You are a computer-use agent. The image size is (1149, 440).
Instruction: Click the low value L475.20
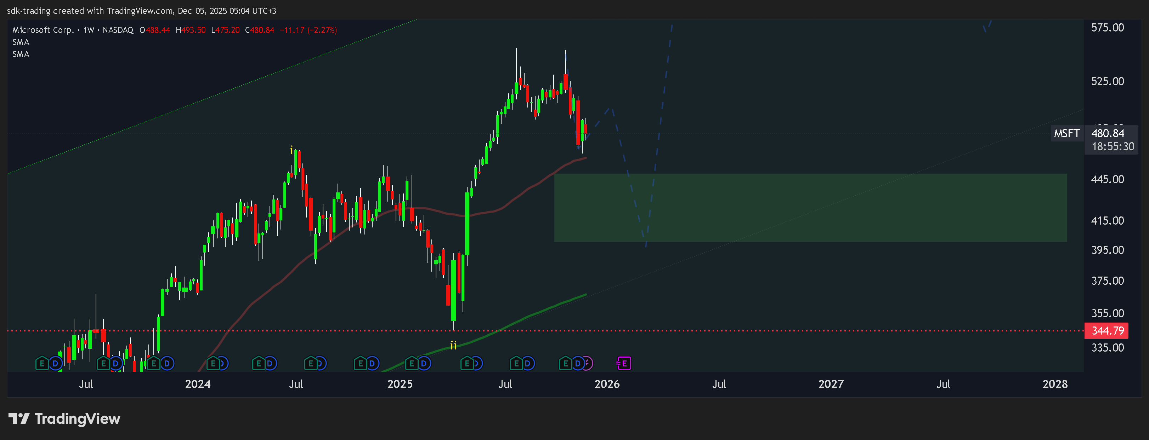225,30
